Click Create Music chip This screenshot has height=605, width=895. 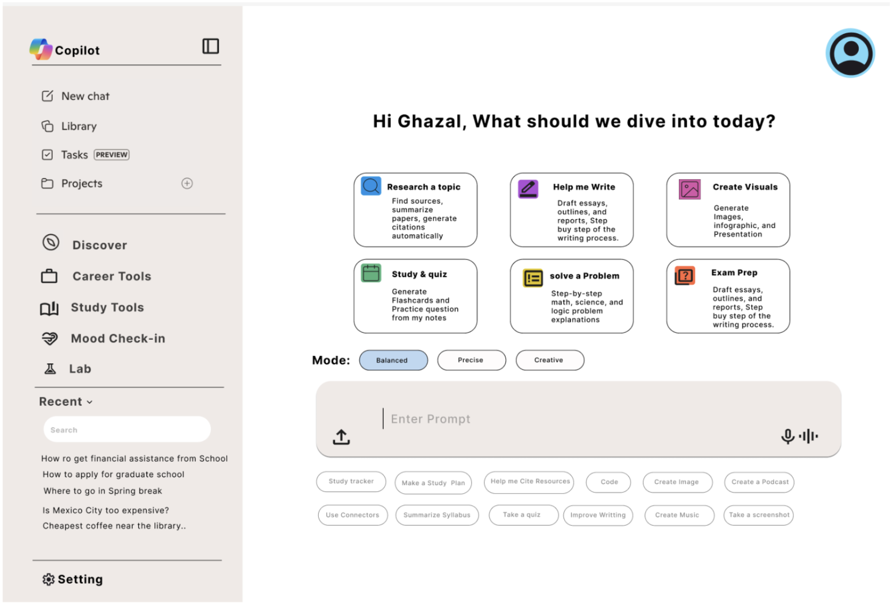point(678,515)
